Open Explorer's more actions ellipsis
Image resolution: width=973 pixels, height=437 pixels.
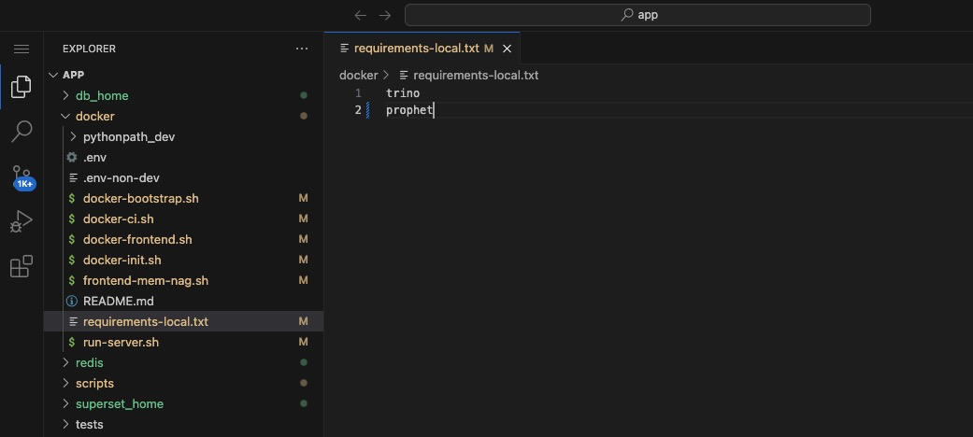point(302,49)
